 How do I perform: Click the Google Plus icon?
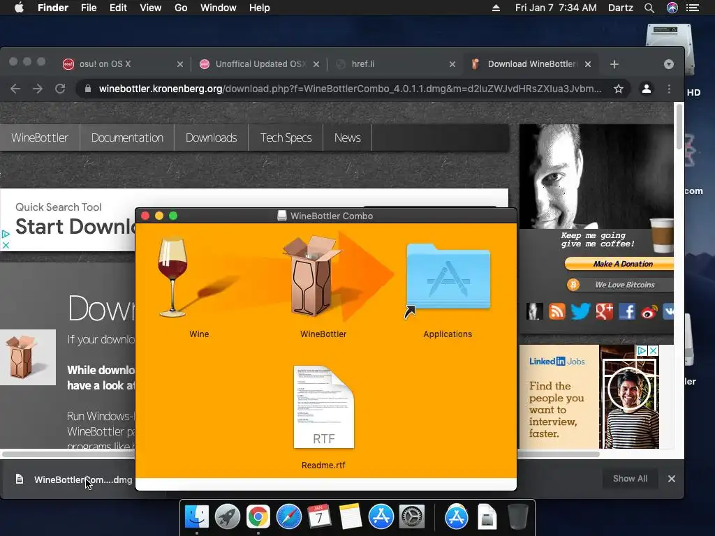tap(604, 312)
